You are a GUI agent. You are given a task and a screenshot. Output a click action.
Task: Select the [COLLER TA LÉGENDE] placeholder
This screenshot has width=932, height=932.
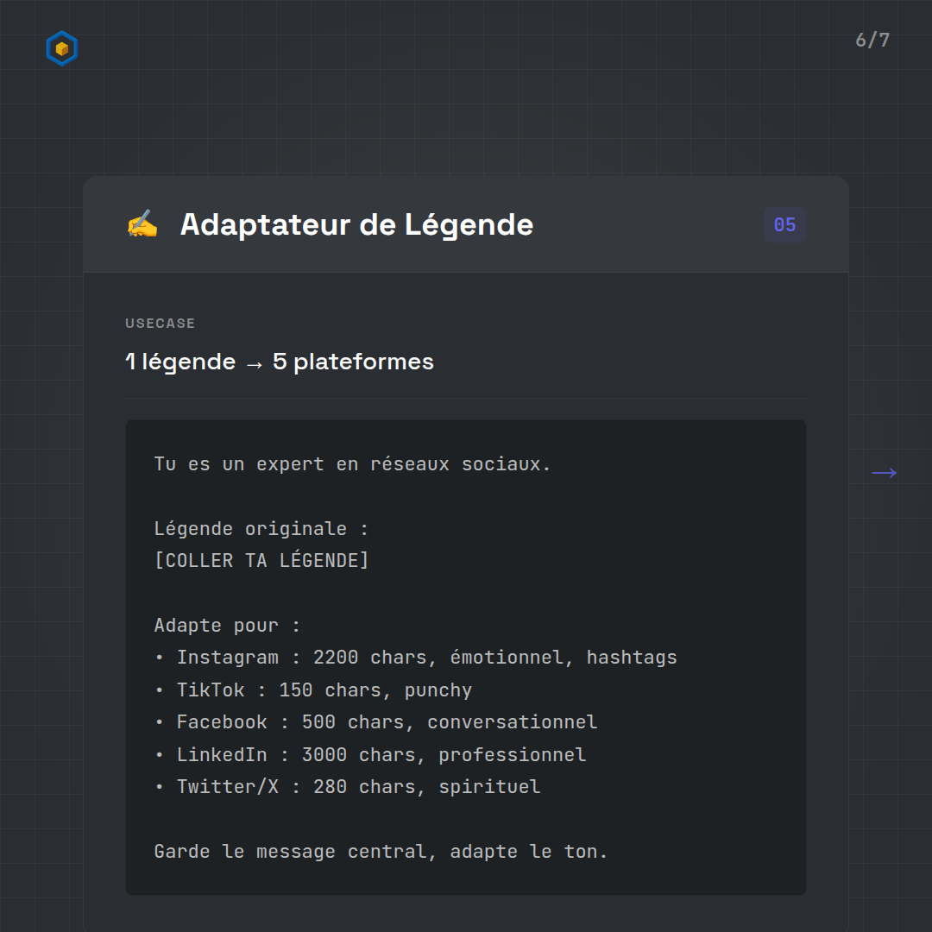coord(261,561)
